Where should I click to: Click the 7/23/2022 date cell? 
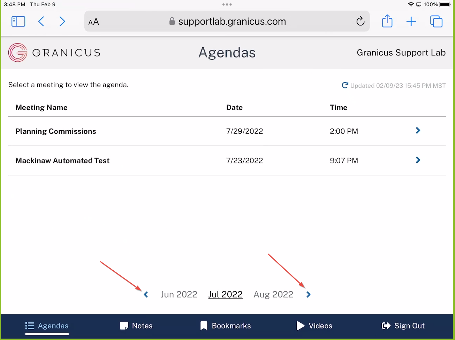click(x=244, y=161)
